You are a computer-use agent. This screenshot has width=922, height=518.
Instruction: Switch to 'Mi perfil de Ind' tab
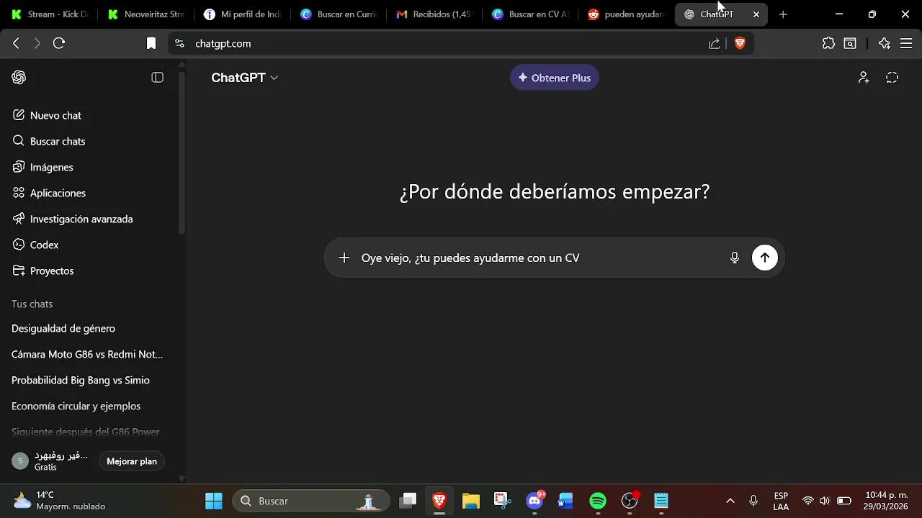[x=243, y=14]
